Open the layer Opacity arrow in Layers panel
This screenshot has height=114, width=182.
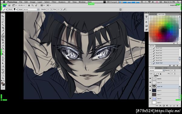pyautogui.click(x=175, y=70)
